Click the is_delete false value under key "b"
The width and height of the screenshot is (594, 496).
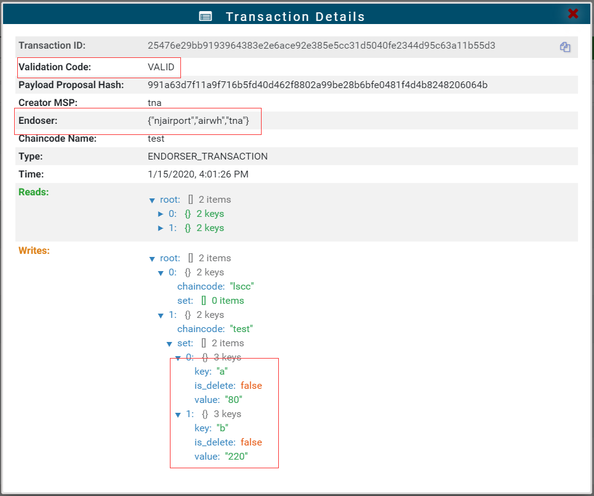pyautogui.click(x=251, y=442)
